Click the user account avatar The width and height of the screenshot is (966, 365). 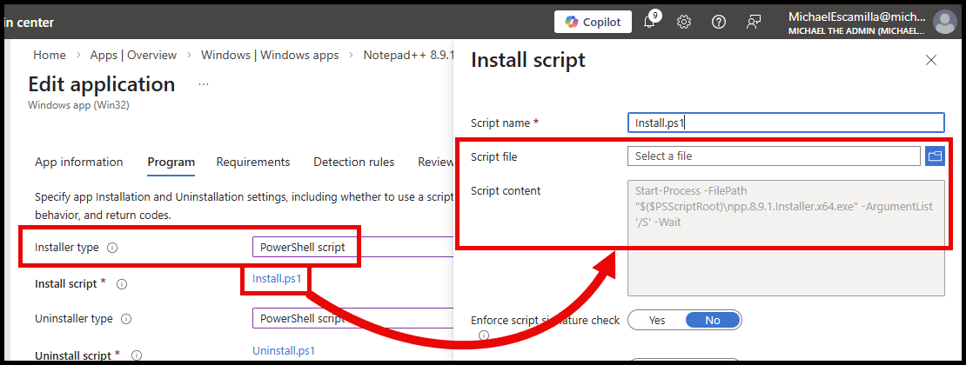pos(943,22)
